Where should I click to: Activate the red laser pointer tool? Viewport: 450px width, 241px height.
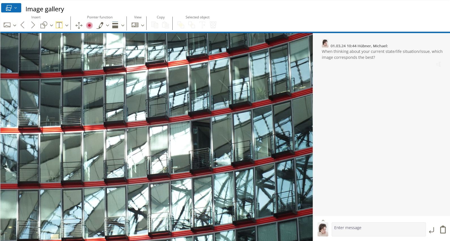pyautogui.click(x=89, y=25)
